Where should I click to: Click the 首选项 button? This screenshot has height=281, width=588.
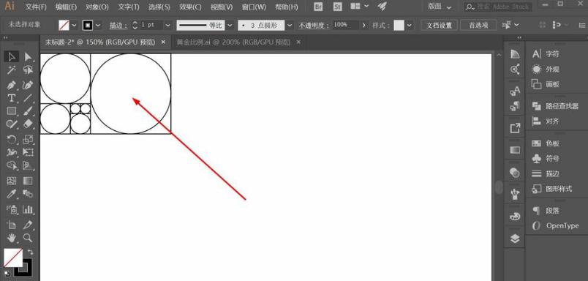[x=478, y=25]
